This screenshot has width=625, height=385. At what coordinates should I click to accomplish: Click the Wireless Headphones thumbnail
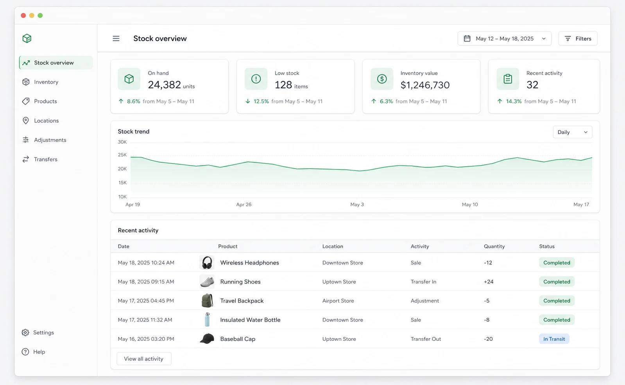click(x=207, y=263)
